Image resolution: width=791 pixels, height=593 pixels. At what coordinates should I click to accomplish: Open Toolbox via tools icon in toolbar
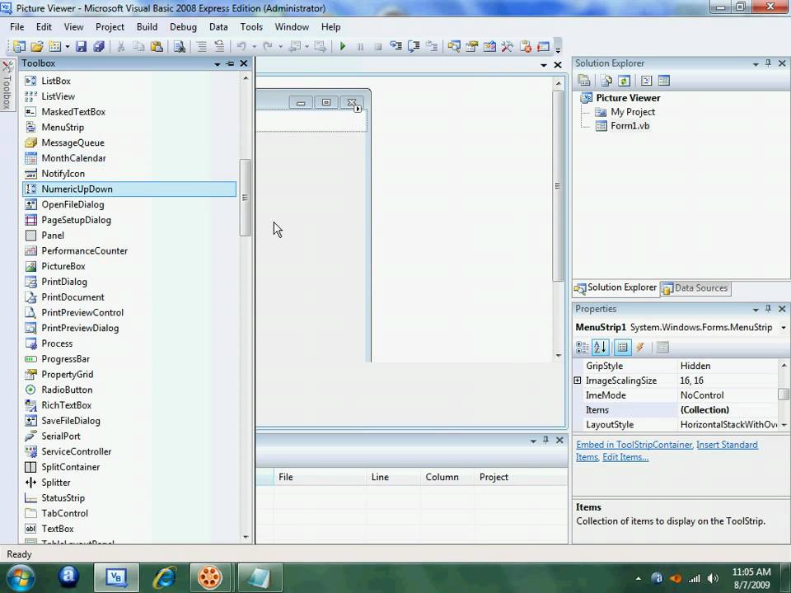[x=507, y=46]
